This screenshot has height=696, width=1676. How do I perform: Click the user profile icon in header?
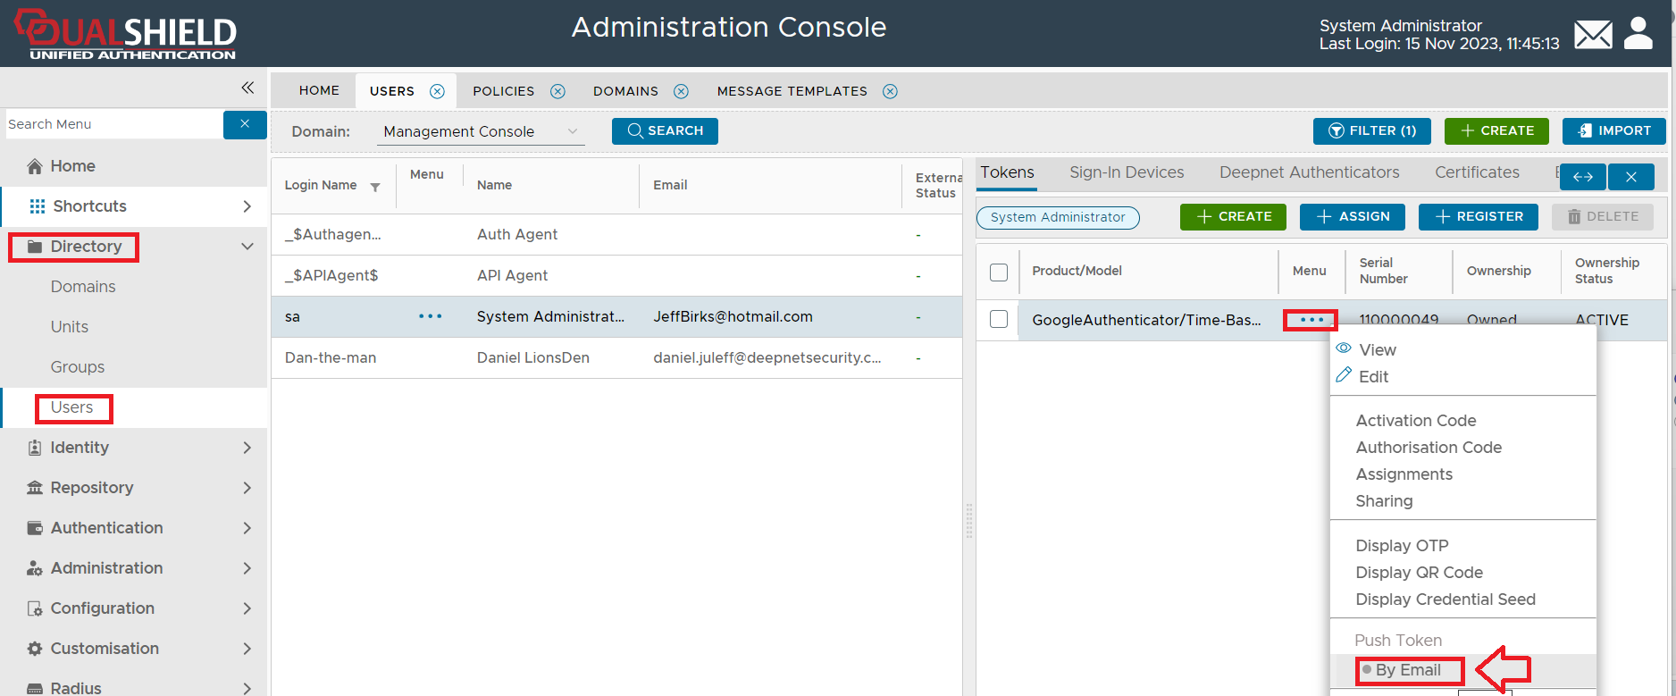click(x=1638, y=34)
